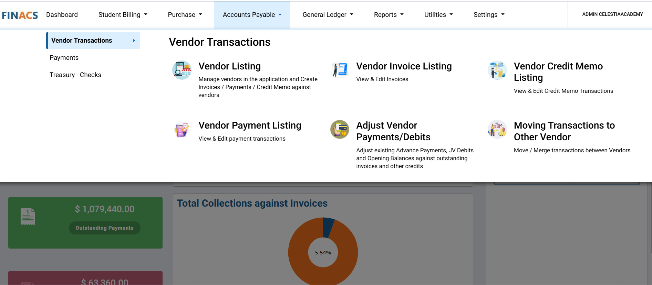This screenshot has width=652, height=285.
Task: Click the Vendor Transactions submenu arrow
Action: pos(134,41)
